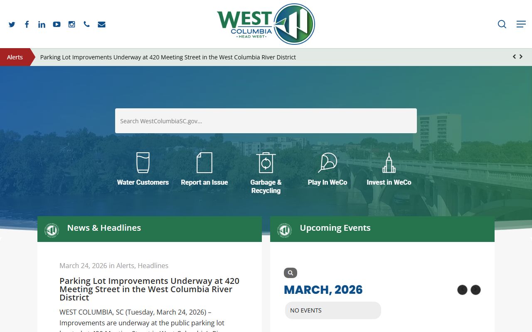
Task: Show next alert in ticker
Action: click(521, 57)
